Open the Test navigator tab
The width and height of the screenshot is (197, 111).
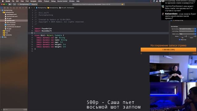[17, 8]
